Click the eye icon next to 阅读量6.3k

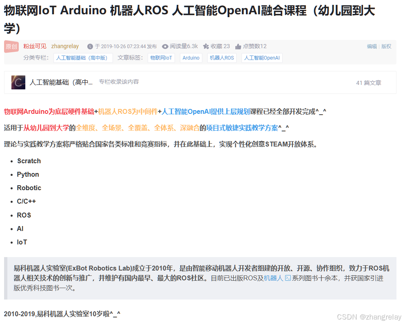[165, 47]
